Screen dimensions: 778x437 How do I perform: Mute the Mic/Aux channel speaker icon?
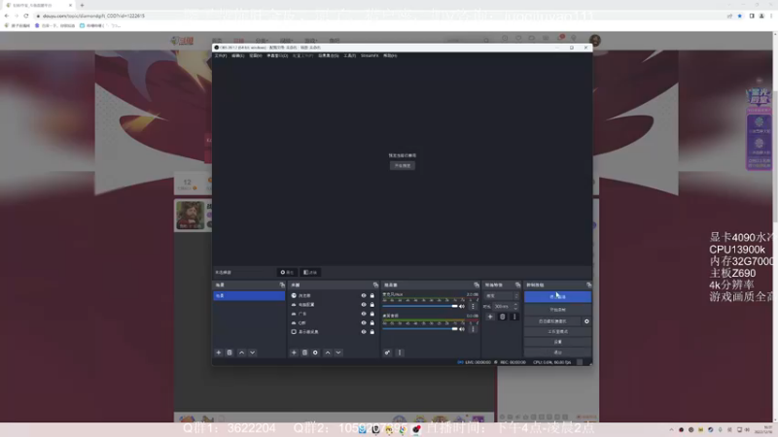tap(462, 306)
